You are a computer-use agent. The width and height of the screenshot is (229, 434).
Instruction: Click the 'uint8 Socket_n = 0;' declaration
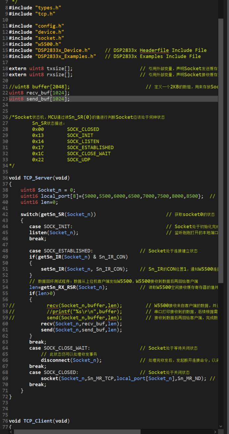(48, 190)
